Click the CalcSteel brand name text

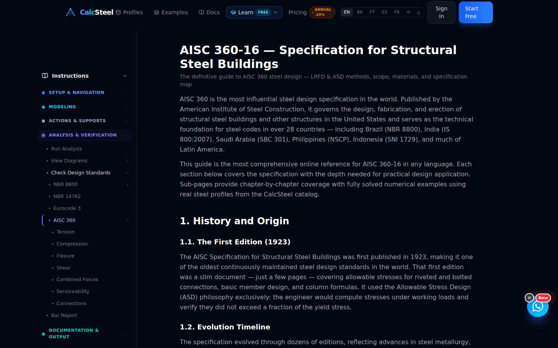(96, 12)
